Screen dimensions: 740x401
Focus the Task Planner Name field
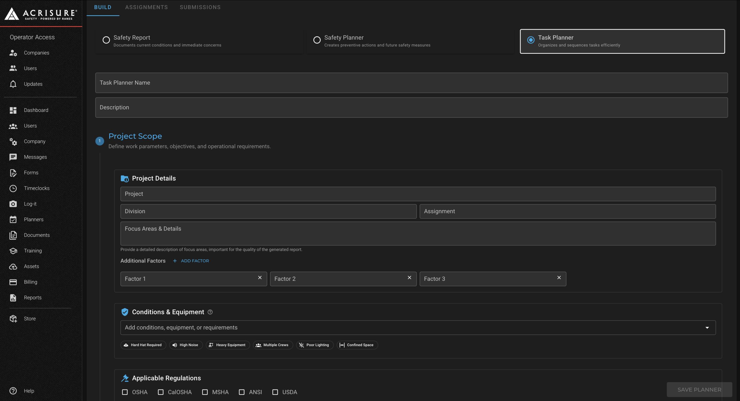pyautogui.click(x=412, y=83)
